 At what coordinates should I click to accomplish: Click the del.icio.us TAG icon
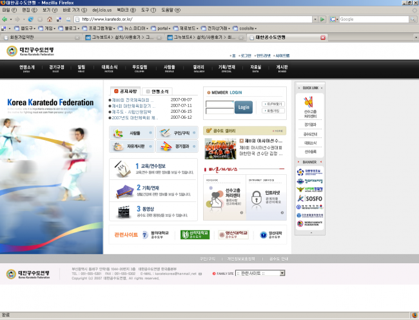tap(68, 19)
